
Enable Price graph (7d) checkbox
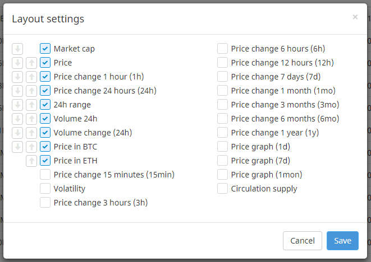coord(223,161)
